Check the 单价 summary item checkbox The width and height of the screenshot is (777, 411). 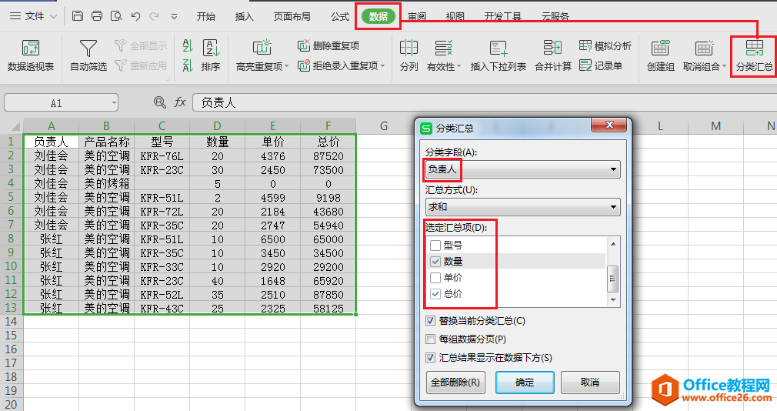tap(435, 278)
